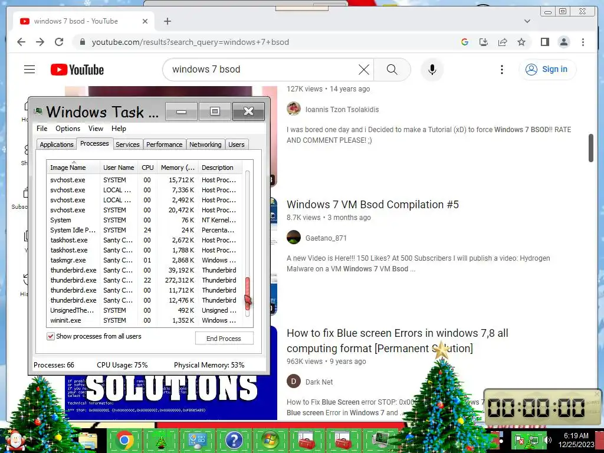This screenshot has width=604, height=453.
Task: Share this page via the share icon
Action: pyautogui.click(x=503, y=42)
